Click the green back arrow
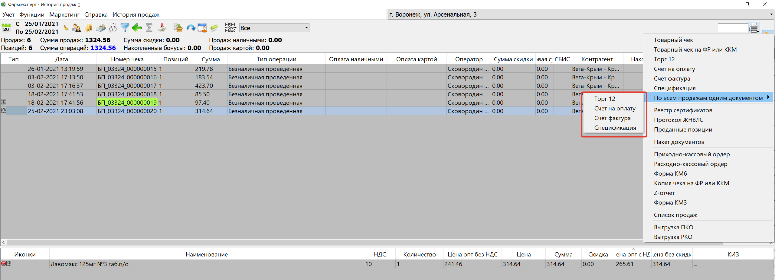The image size is (775, 280). pos(137,28)
